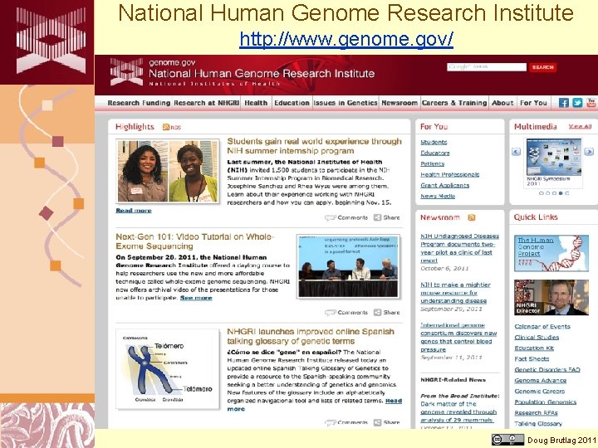Open The Human Genome Project banner
The image size is (598, 448).
pyautogui.click(x=551, y=253)
